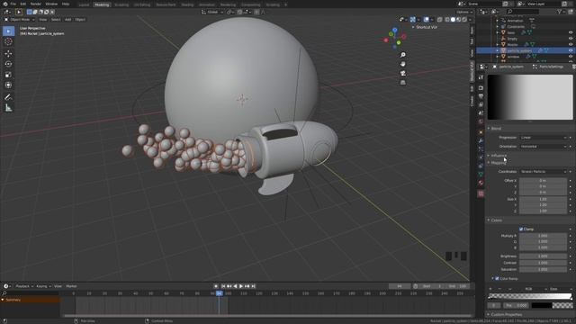
Task: Click the current frame marker in timeline
Action: [x=220, y=293]
